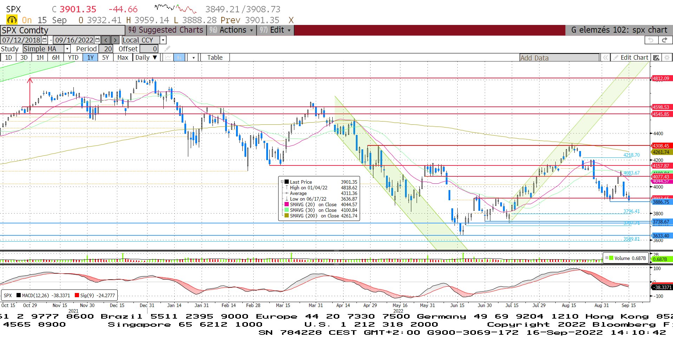
Task: Click the Add Data input field
Action: pyautogui.click(x=560, y=58)
